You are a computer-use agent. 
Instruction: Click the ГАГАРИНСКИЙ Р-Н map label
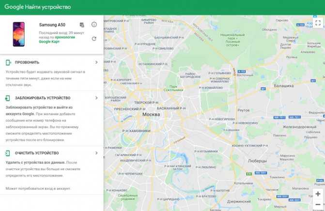128,155
